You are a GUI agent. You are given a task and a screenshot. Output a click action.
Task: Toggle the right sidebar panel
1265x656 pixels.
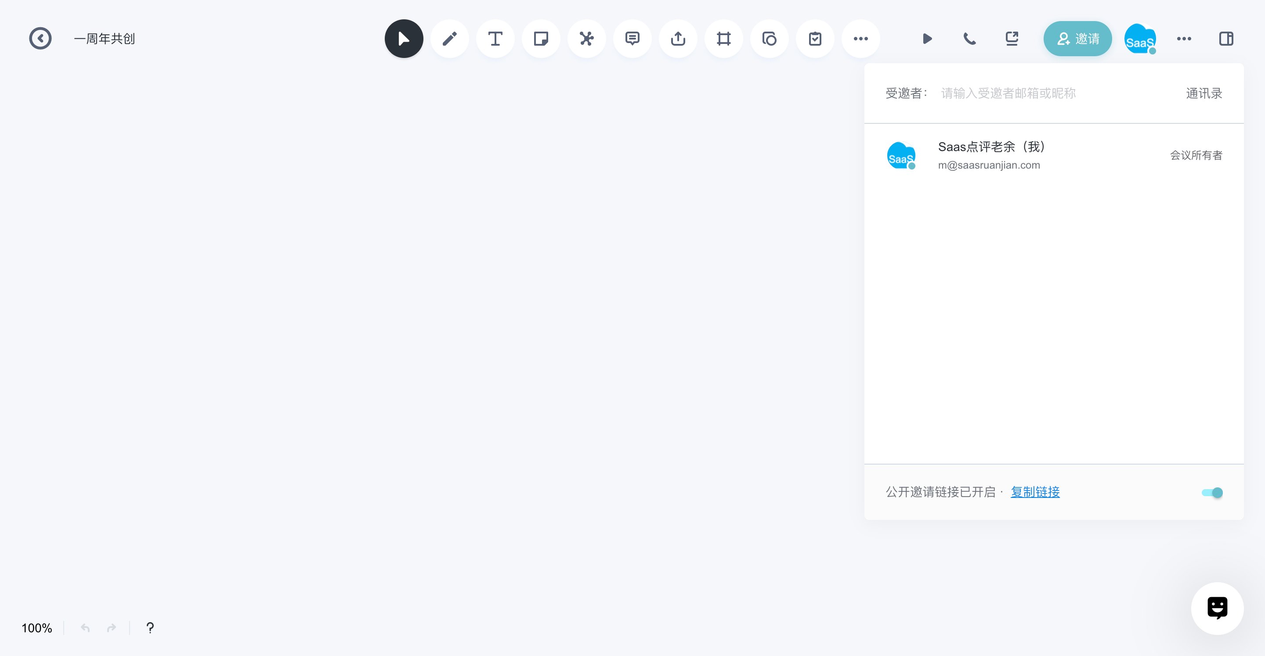pyautogui.click(x=1226, y=39)
